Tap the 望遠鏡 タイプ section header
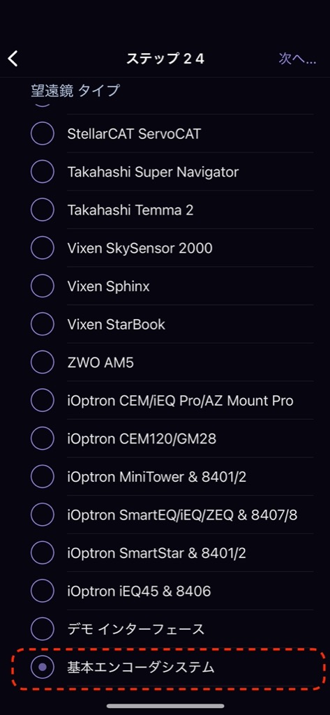 [75, 90]
